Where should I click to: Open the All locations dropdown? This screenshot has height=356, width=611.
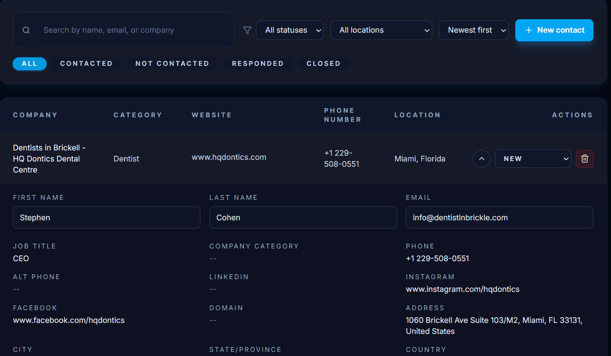381,30
